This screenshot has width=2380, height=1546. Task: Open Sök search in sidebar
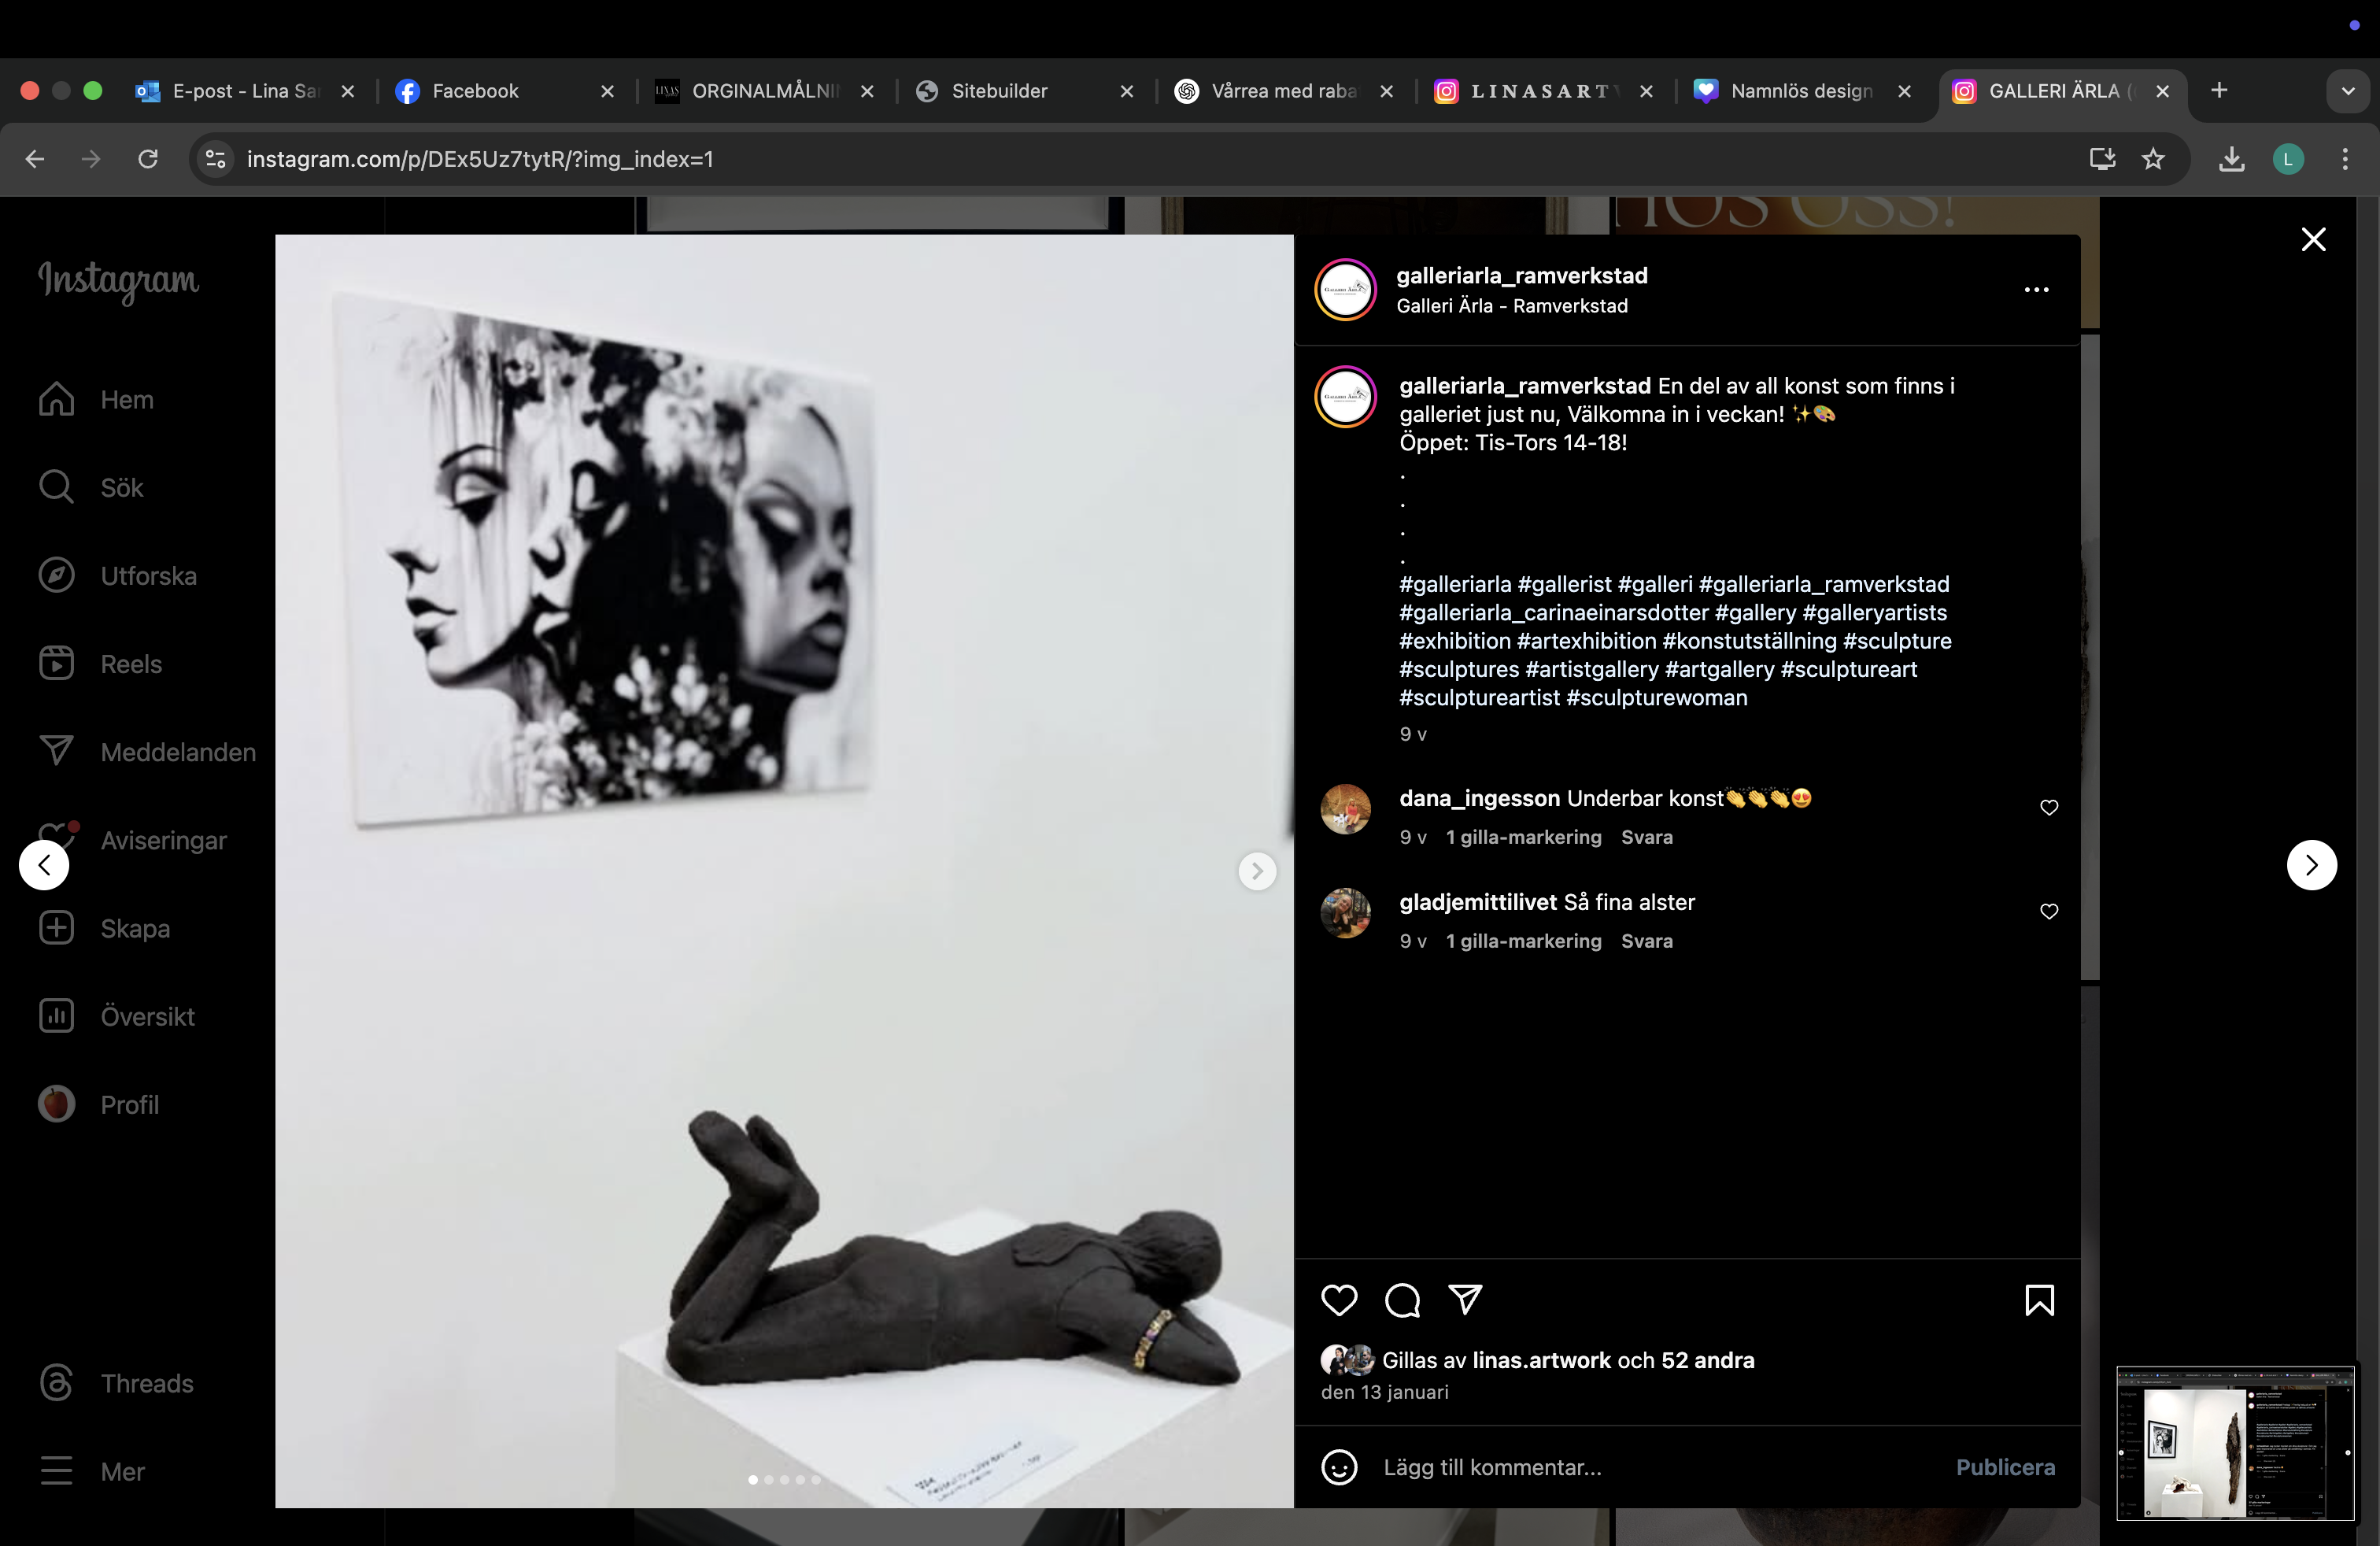coord(92,488)
